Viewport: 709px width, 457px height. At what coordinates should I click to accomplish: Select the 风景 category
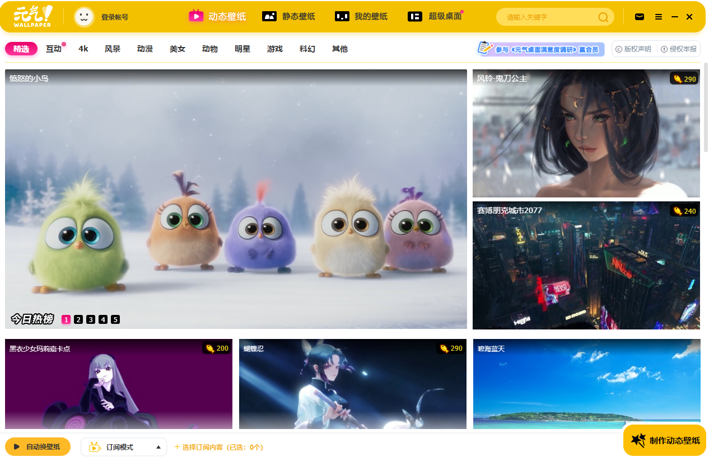(x=113, y=49)
